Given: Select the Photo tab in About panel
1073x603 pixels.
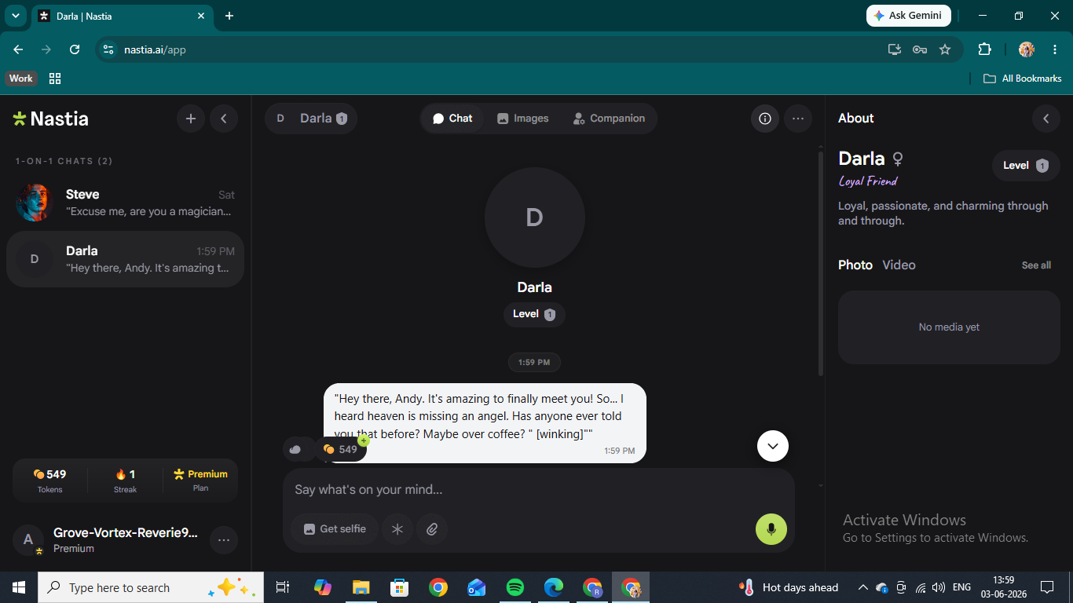Looking at the screenshot, I should [x=855, y=265].
